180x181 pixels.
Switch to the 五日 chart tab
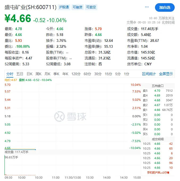20,74
